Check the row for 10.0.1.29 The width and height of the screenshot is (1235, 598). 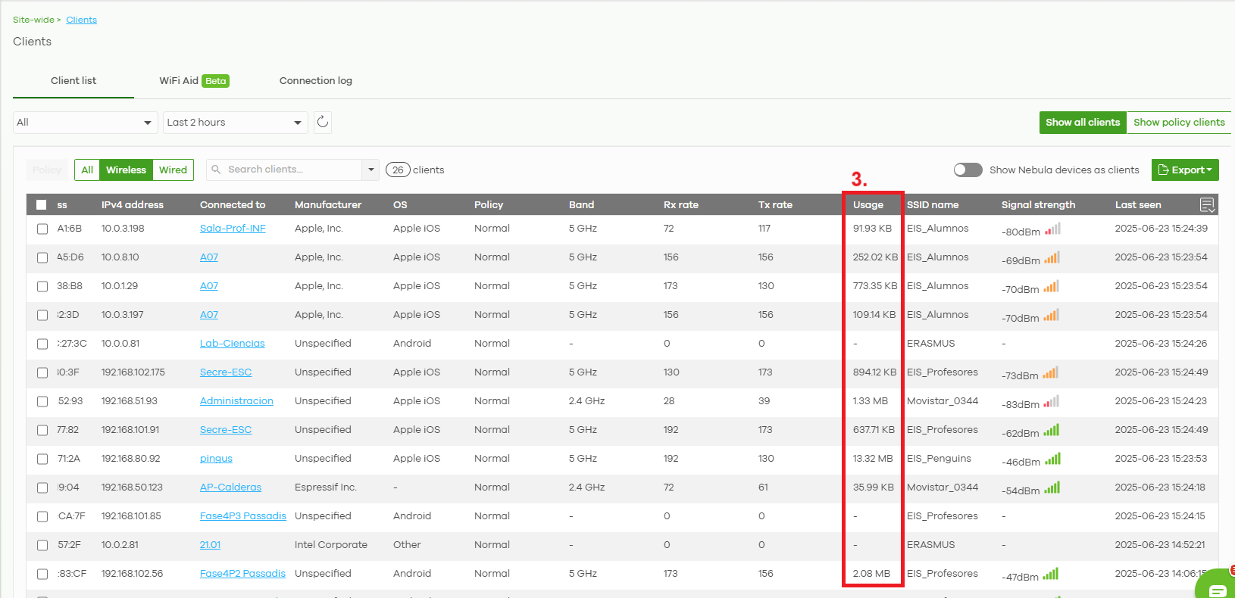point(42,286)
